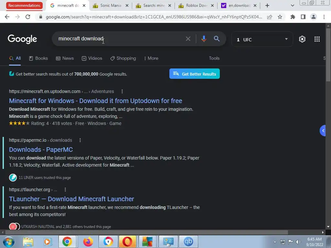
Task: Open the extensions puzzle icon
Action: coord(293,17)
